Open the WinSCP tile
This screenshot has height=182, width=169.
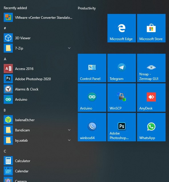point(121,98)
